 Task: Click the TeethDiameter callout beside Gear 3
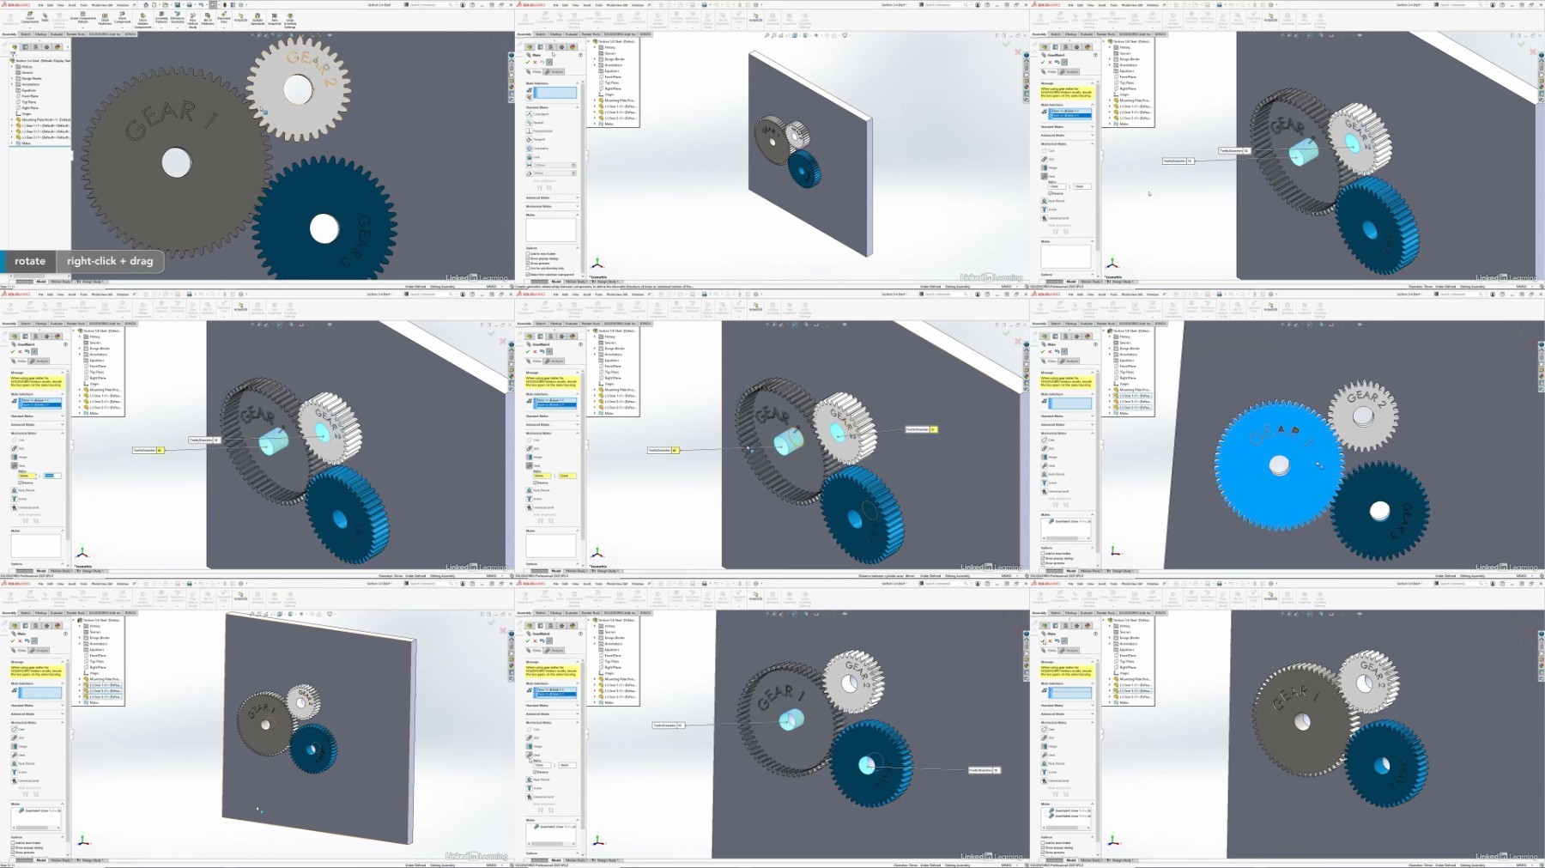tap(984, 770)
